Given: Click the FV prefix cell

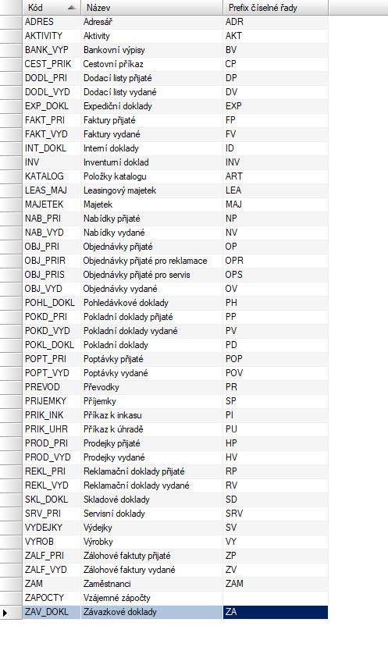Looking at the screenshot, I should [276, 134].
